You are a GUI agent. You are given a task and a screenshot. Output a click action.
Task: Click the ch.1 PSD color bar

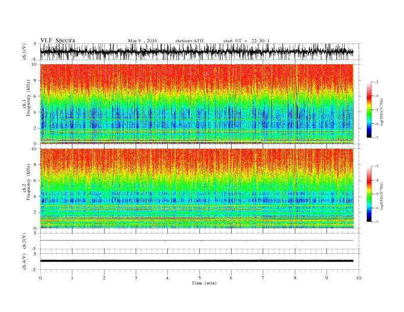click(369, 110)
